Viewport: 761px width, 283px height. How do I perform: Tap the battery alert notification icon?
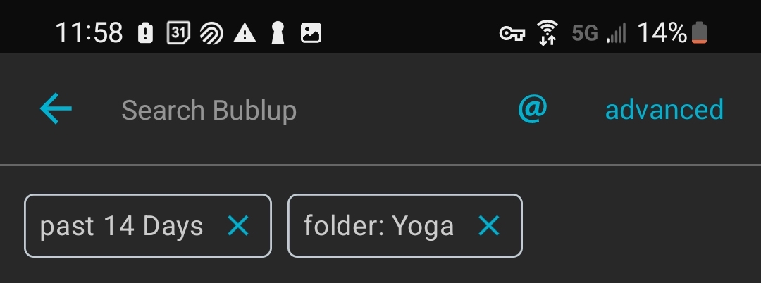coord(145,33)
